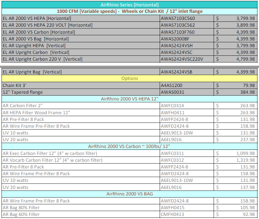The image size is (259, 219).
Task: Click the 3,899.98 price cell
Action: [235, 25]
